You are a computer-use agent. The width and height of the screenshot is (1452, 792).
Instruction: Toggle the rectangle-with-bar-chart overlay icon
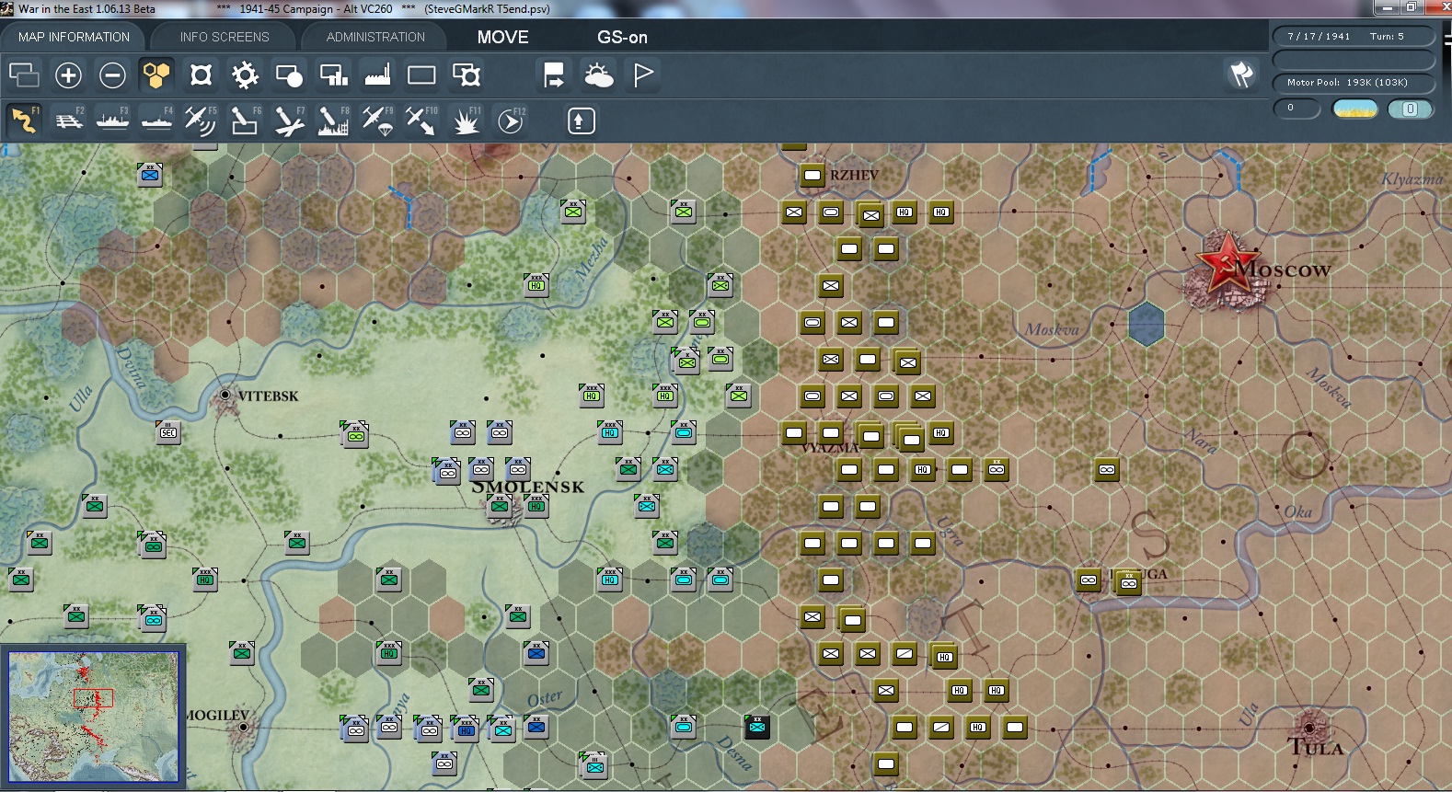tap(333, 75)
